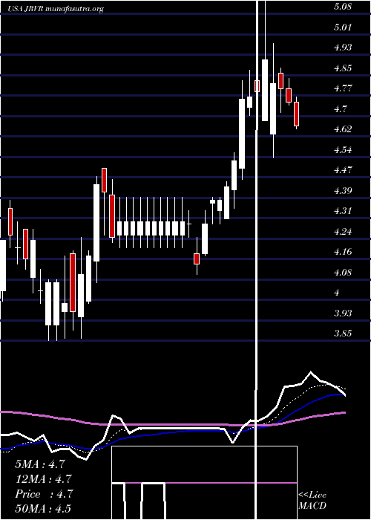Click the 5MA : 4.7 readout
This screenshot has height=520, width=371.
[x=39, y=464]
